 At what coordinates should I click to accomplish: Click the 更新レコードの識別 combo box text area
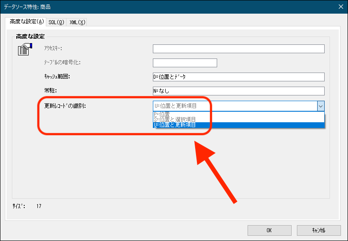(234, 106)
